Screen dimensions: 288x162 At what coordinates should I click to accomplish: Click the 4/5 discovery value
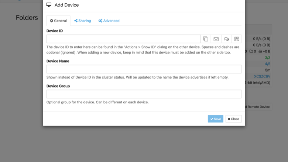point(268,64)
